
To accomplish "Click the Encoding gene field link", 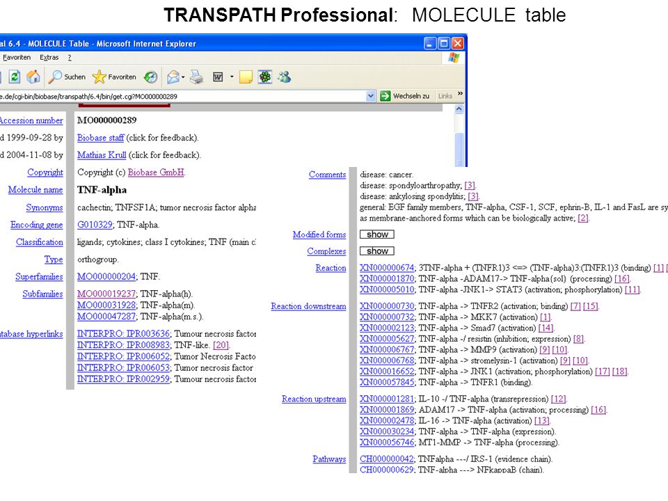I will coord(37,225).
